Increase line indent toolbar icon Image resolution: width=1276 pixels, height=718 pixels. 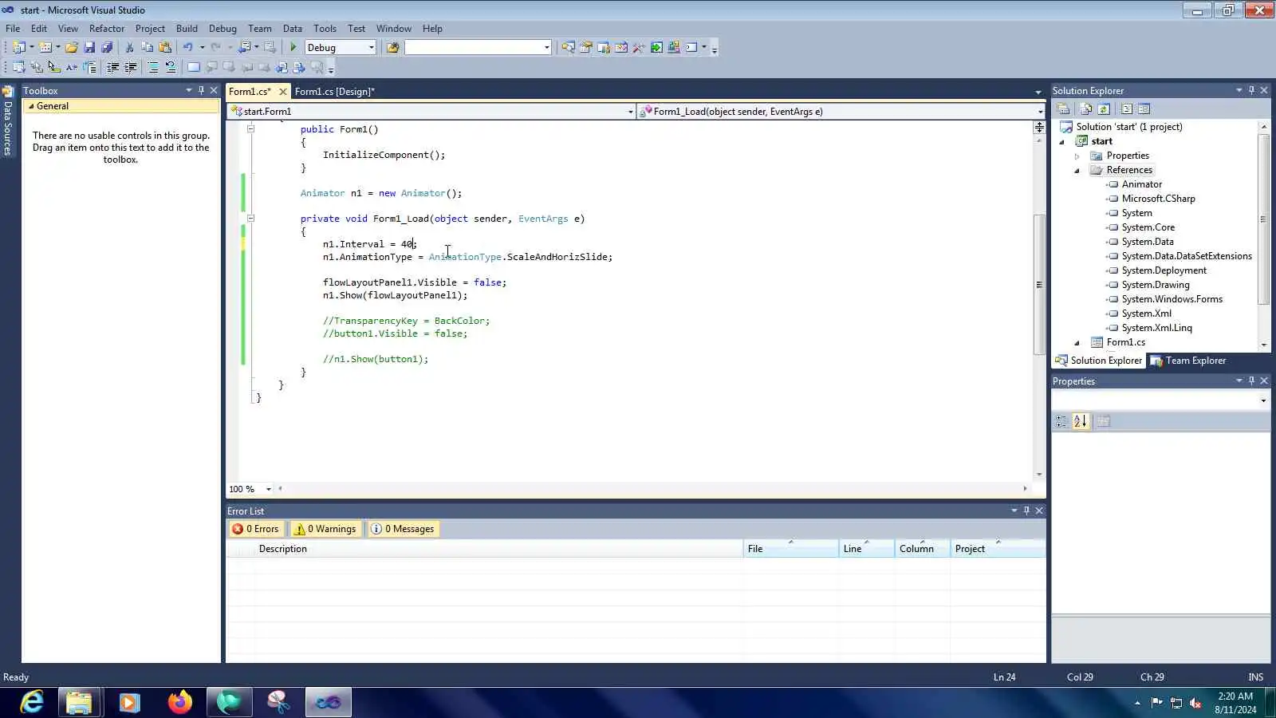pos(131,67)
